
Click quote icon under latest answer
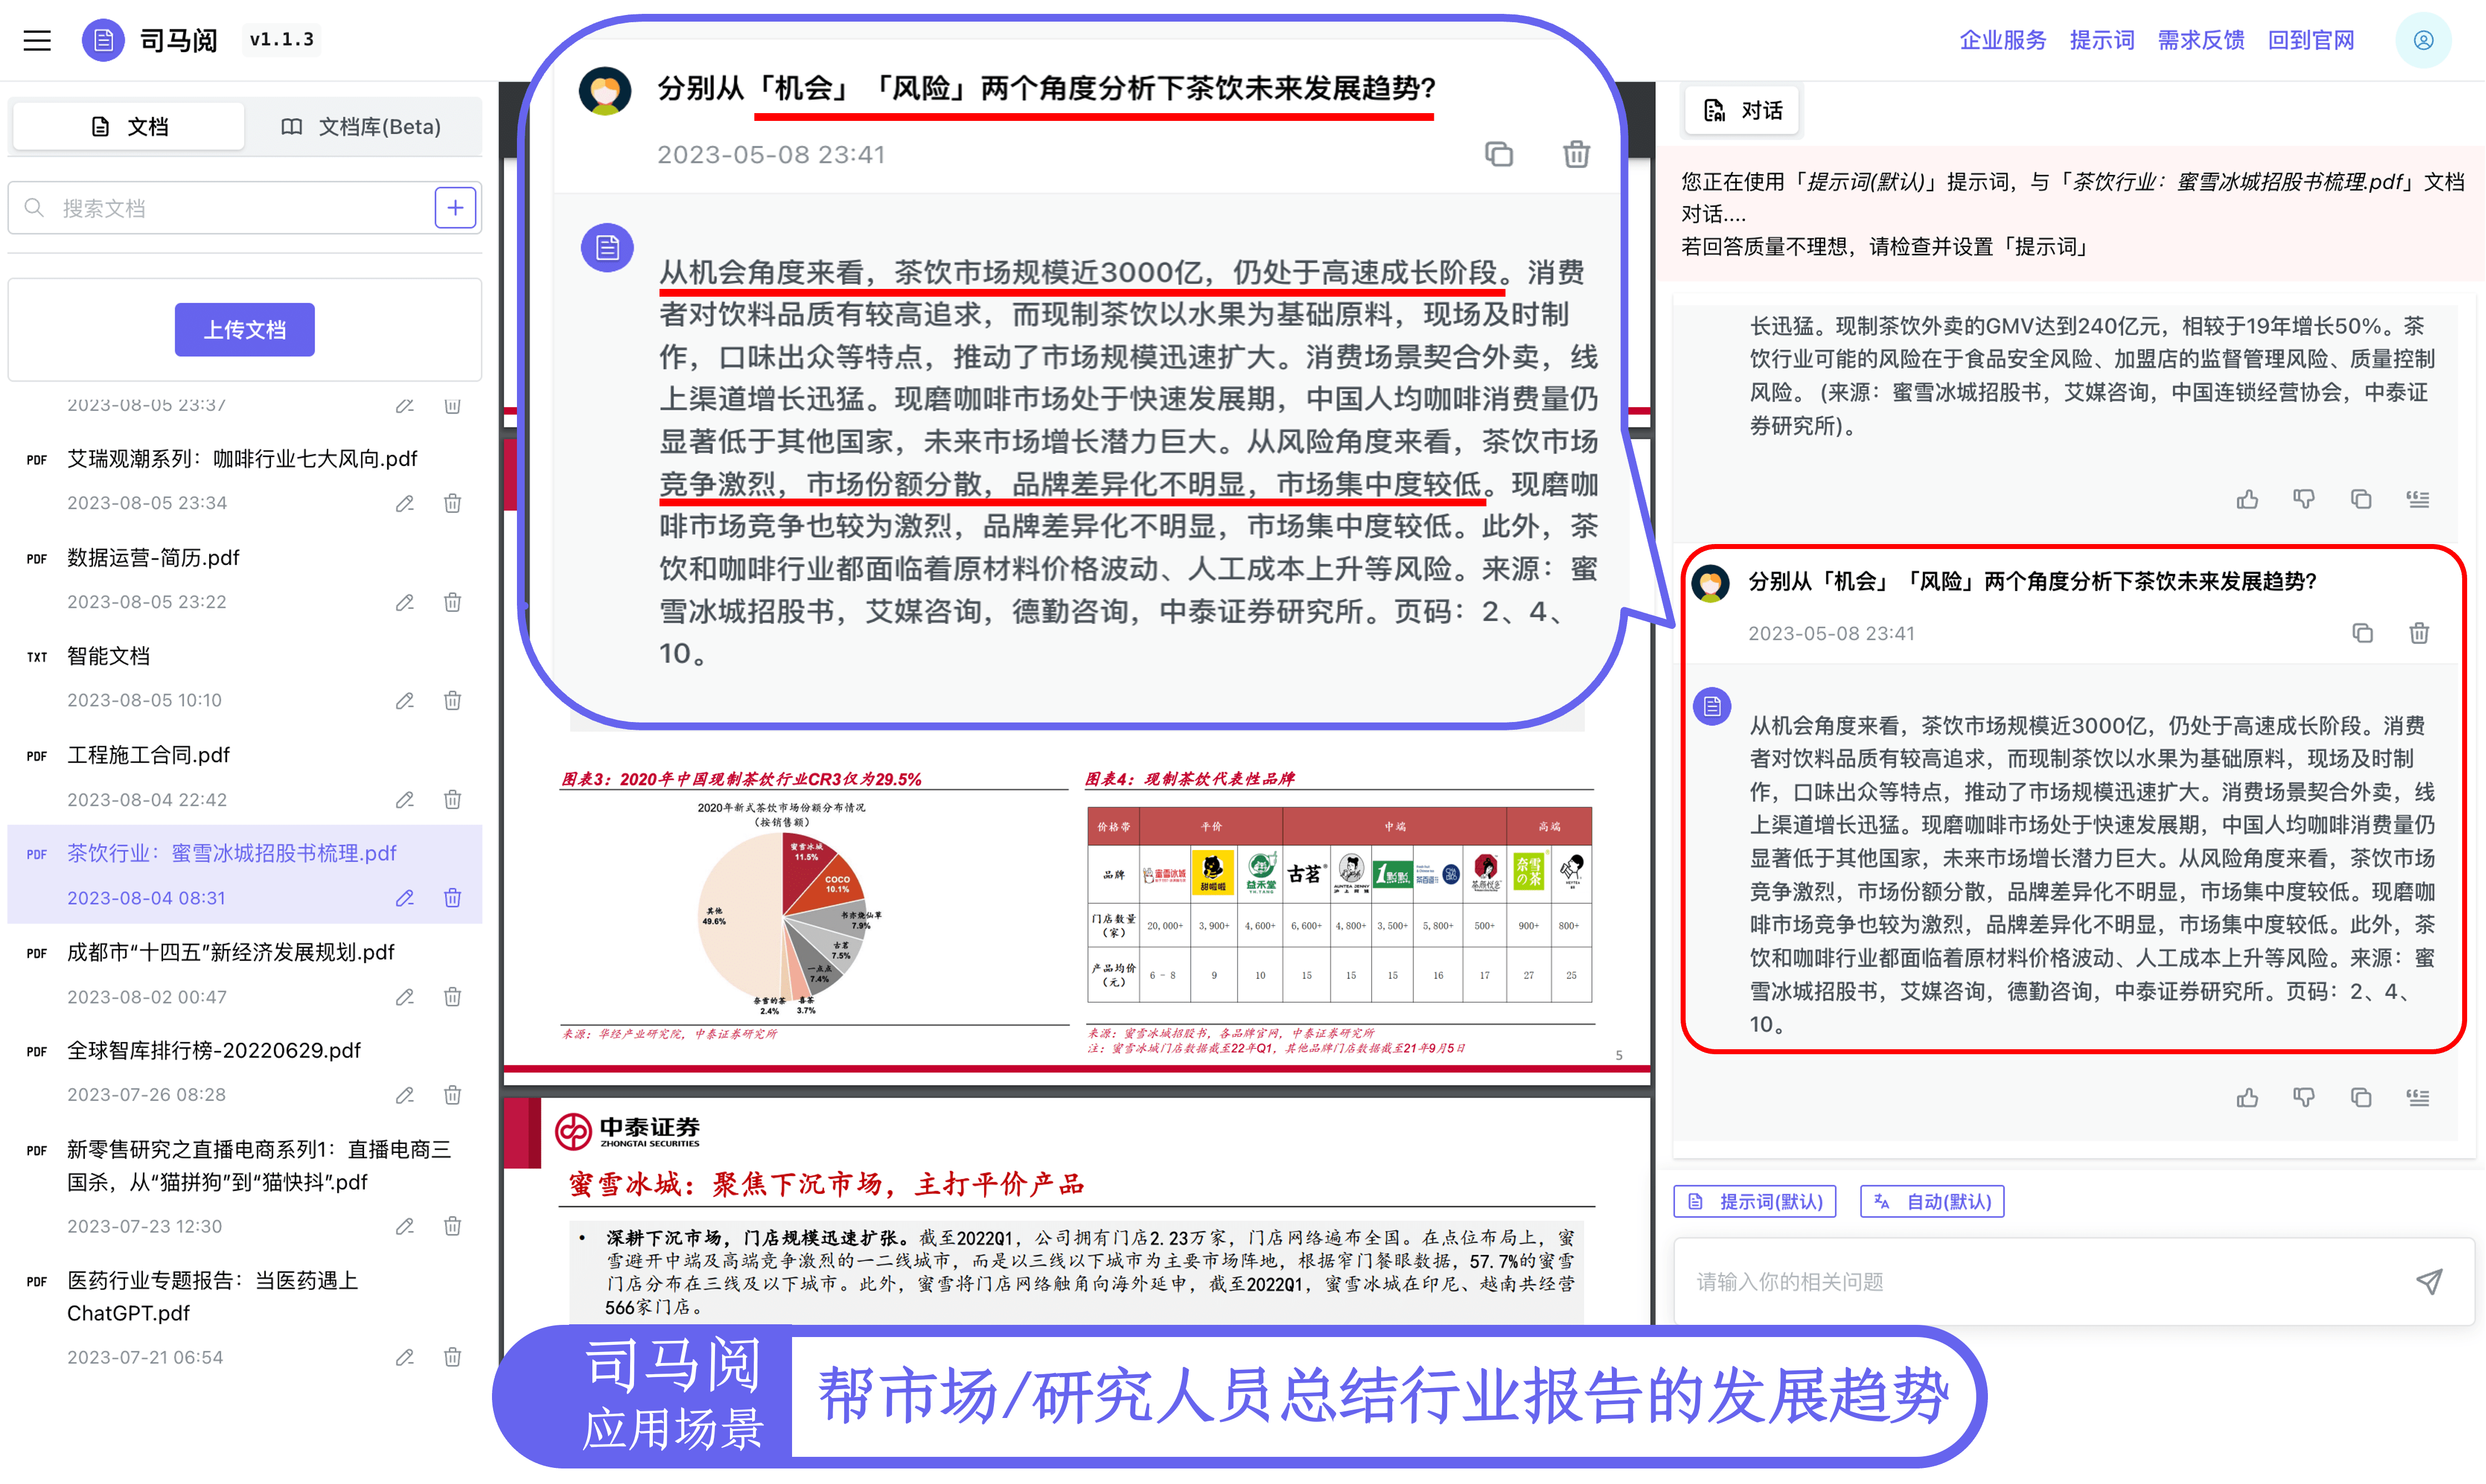point(2418,1098)
